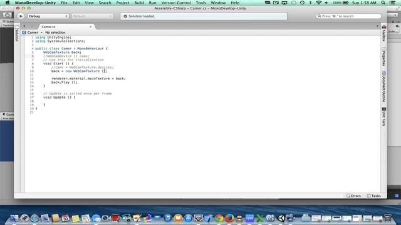Viewport: 401px width, 225px height.
Task: Click the Solution loaded status icon
Action: 125,16
